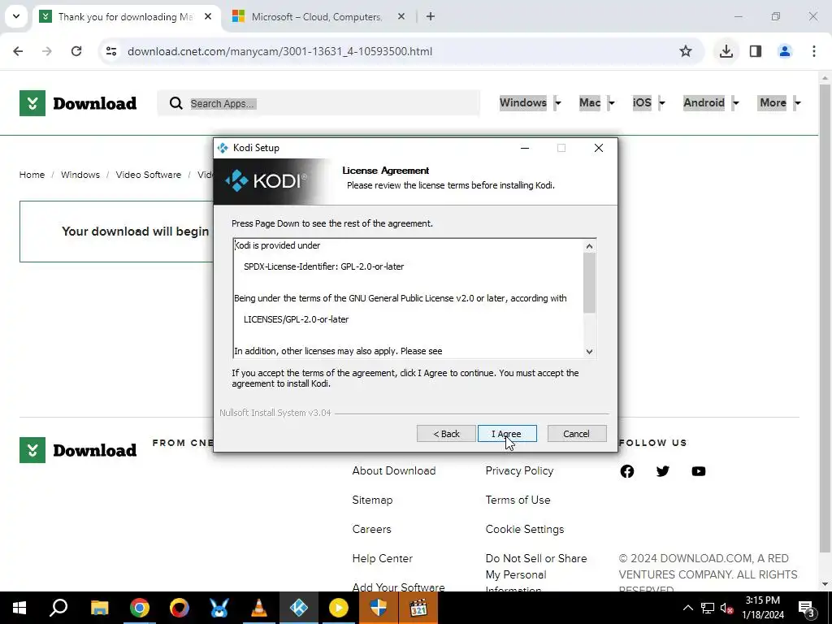
Task: Expand the More menu dropdown
Action: click(797, 103)
